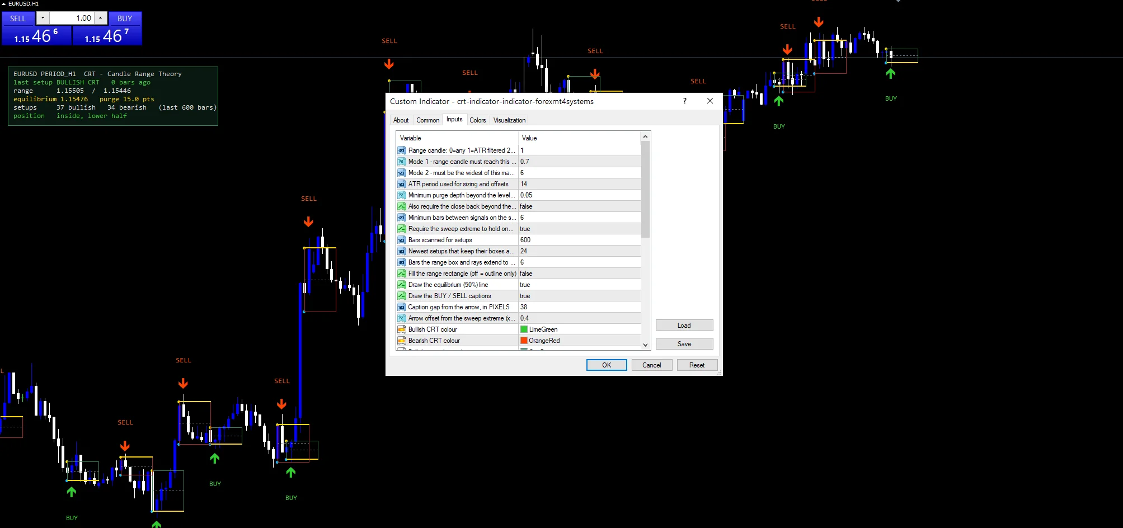Click the buy price 1.15 46 tile
Screen dimensions: 1123x528
coord(107,36)
